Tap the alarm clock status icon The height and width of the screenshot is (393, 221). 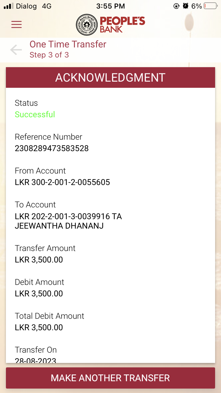pyautogui.click(x=185, y=6)
